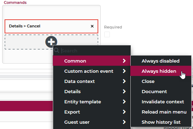
Task: Click the plus icon to add a command
Action: [x=51, y=42]
